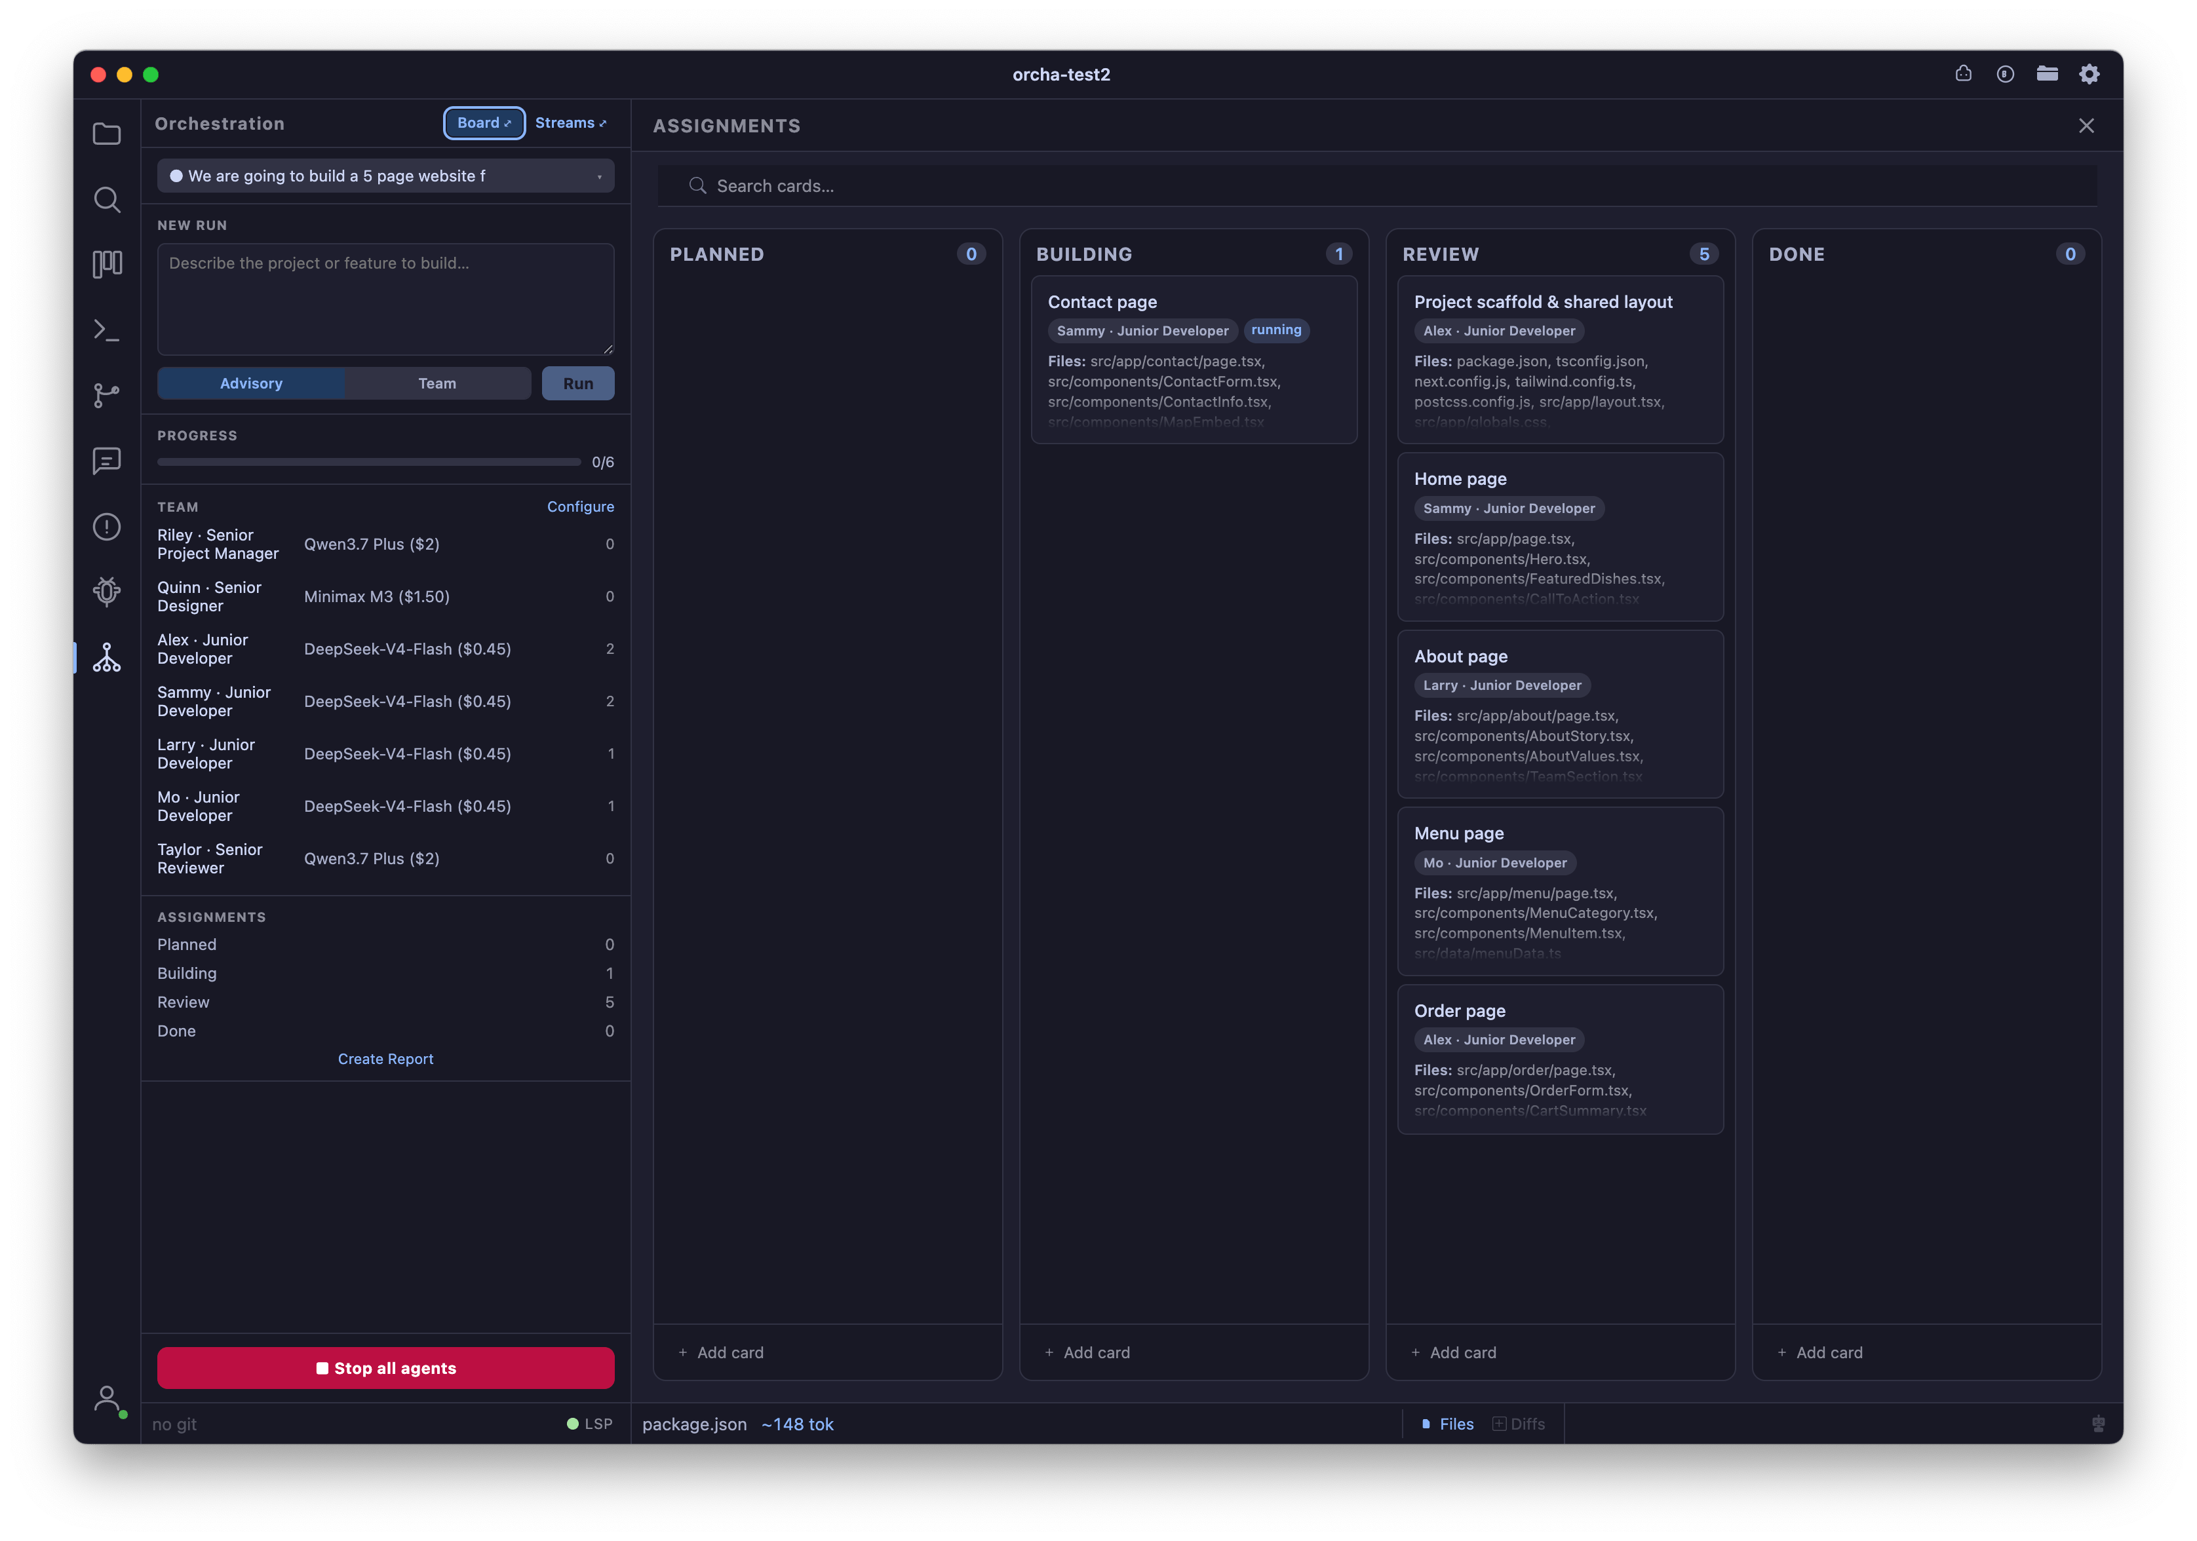Screen dimensions: 2197x1541
Task: Open the Contact page card
Action: point(1194,360)
